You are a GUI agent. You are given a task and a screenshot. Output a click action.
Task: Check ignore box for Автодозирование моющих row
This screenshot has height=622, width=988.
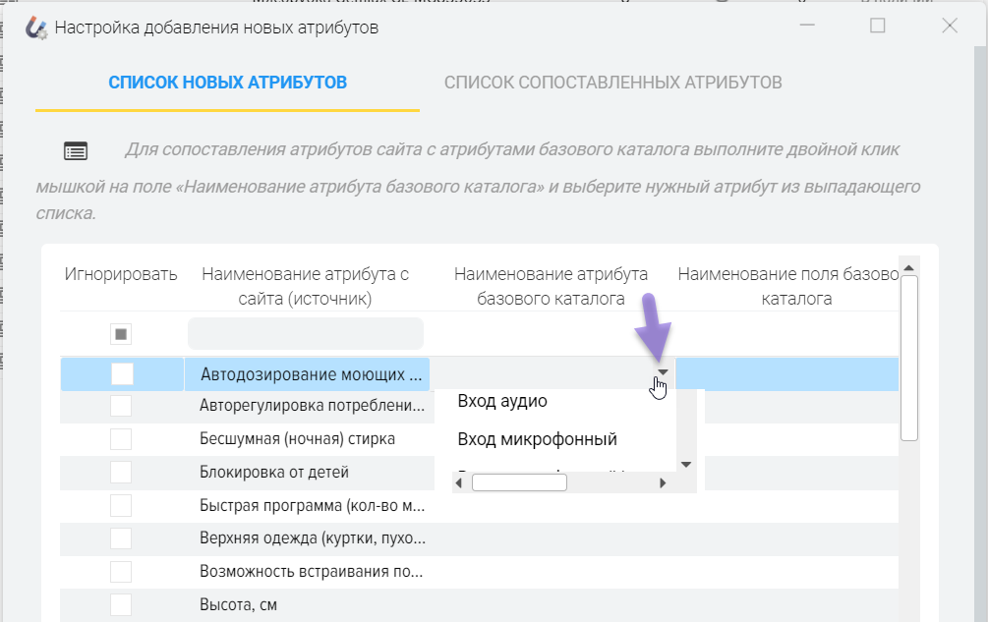pos(121,373)
